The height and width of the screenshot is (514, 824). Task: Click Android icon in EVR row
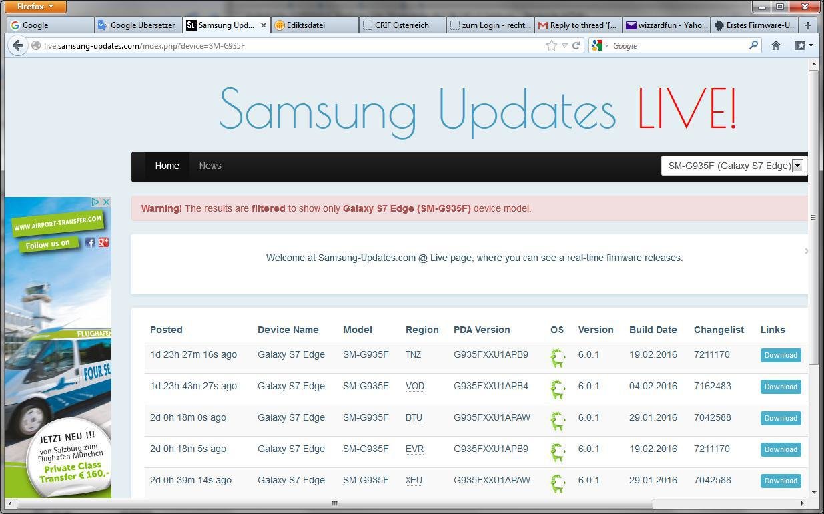(558, 452)
